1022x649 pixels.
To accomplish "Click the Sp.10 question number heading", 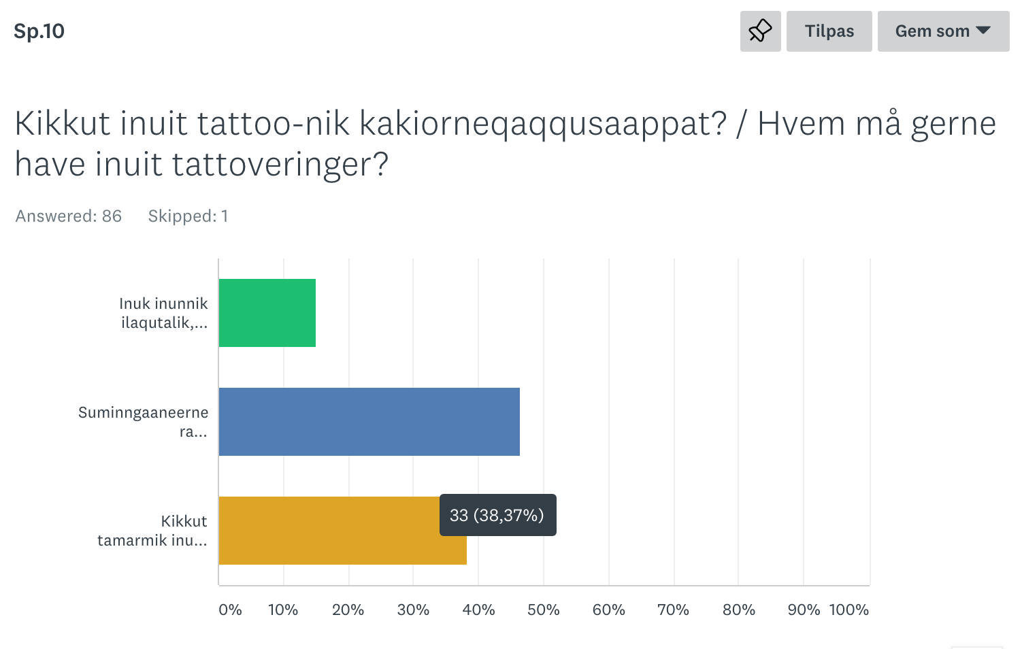I will coord(39,31).
